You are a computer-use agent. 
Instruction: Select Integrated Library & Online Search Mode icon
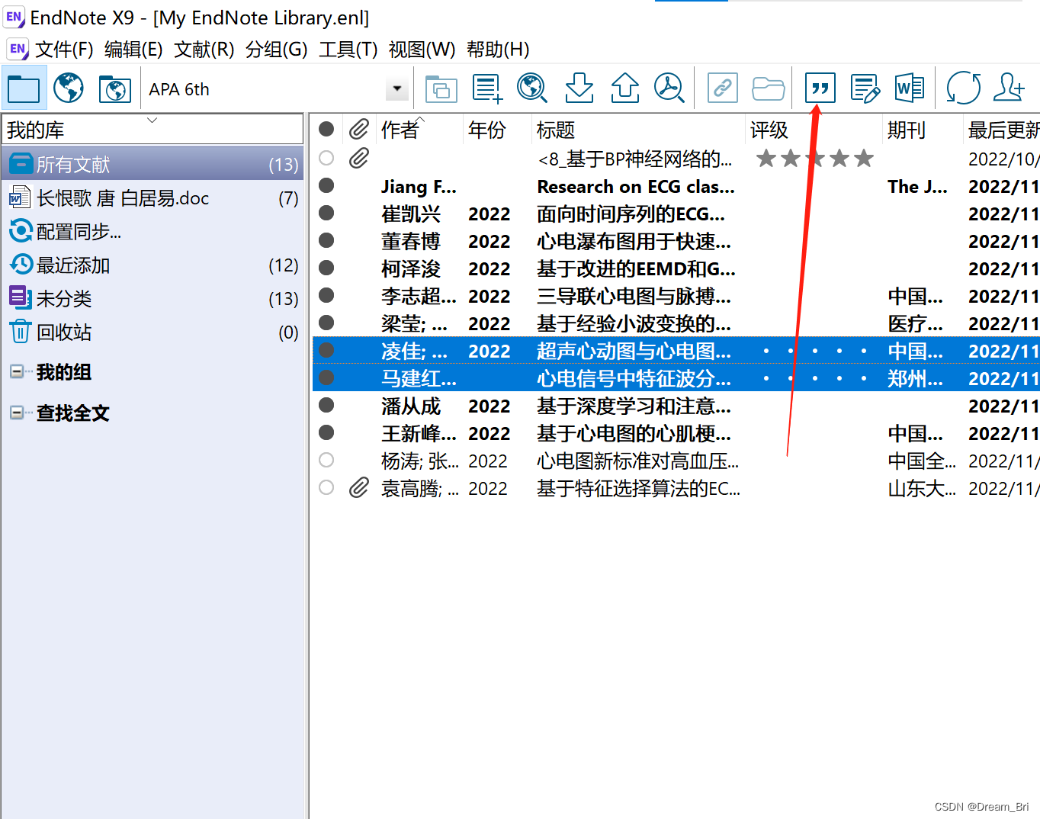tap(115, 88)
